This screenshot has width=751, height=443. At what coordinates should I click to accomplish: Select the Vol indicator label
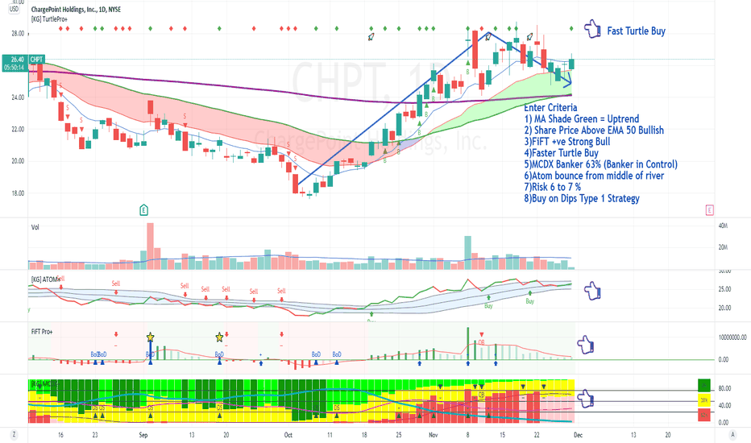coord(35,227)
